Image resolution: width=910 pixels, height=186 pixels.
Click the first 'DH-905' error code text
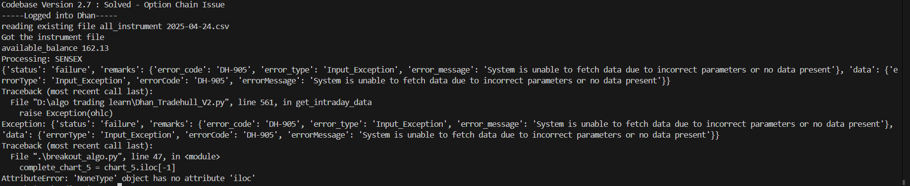point(234,70)
